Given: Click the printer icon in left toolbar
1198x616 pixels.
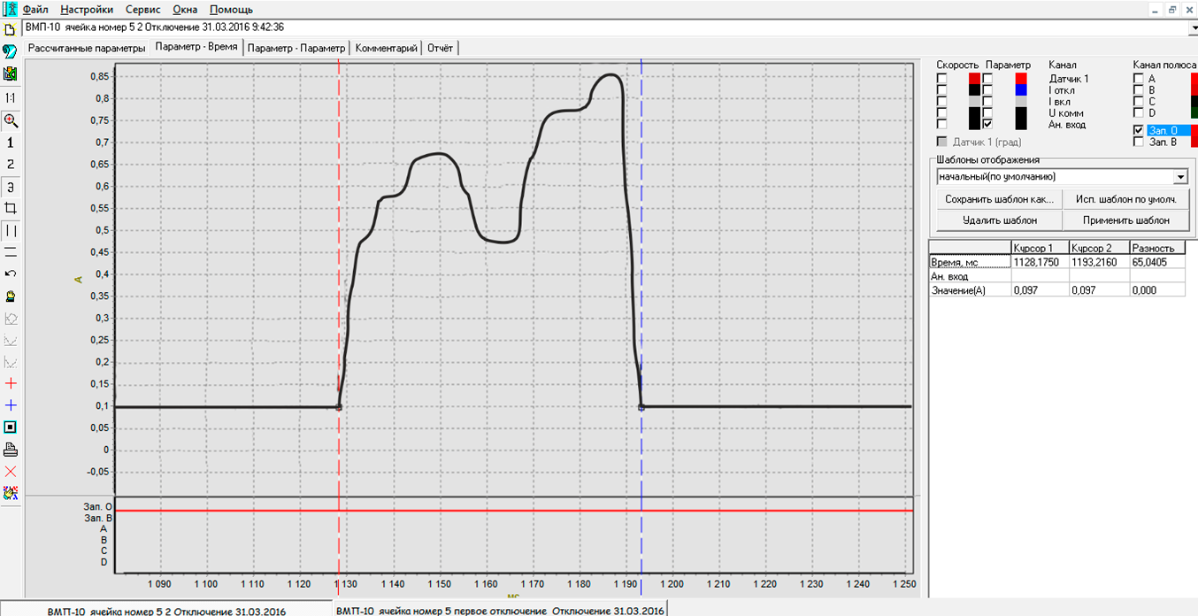Looking at the screenshot, I should point(11,449).
